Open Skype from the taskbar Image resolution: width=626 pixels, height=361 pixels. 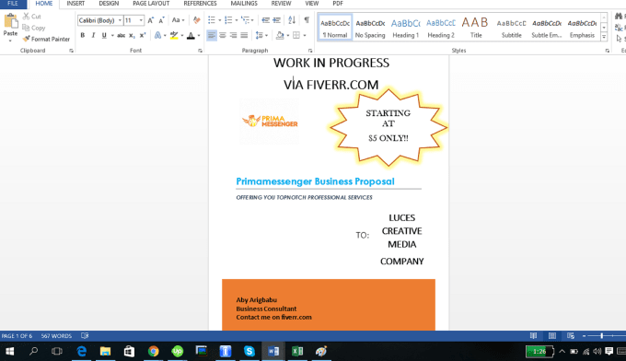point(249,351)
